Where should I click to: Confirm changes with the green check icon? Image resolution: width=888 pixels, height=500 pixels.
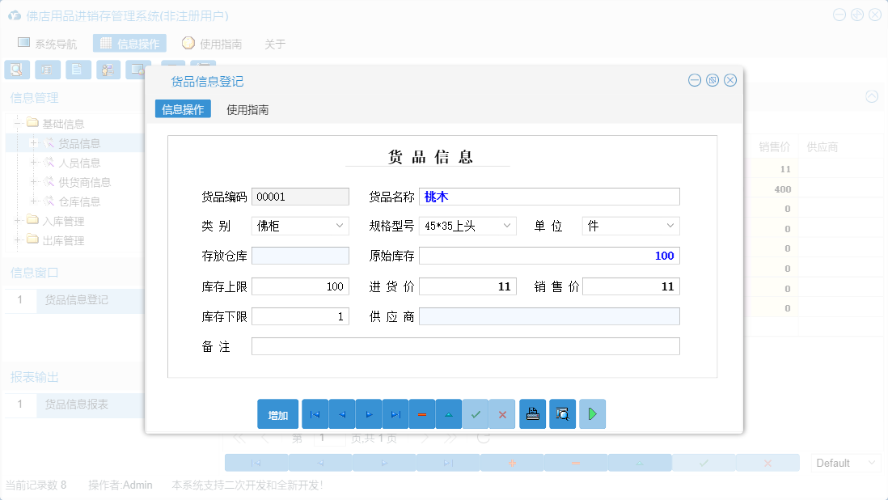(476, 413)
